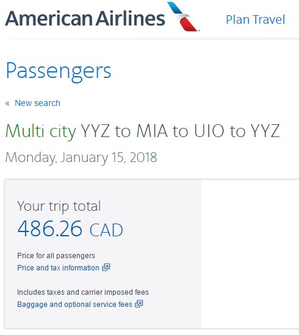Click the double-chevron back arrow before New search
Viewport: 299px width, 335px height.
[7, 104]
